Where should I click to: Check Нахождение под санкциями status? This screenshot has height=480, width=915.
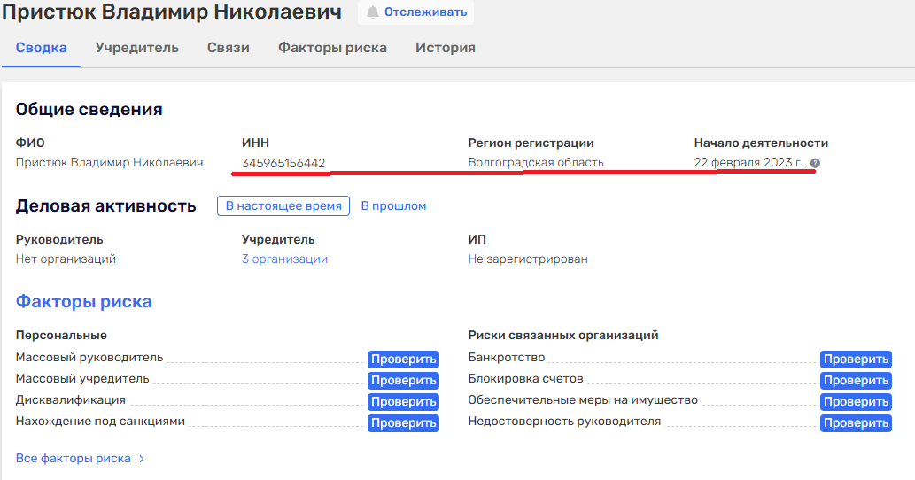pos(403,422)
